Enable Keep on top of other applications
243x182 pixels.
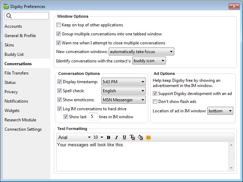58,25
